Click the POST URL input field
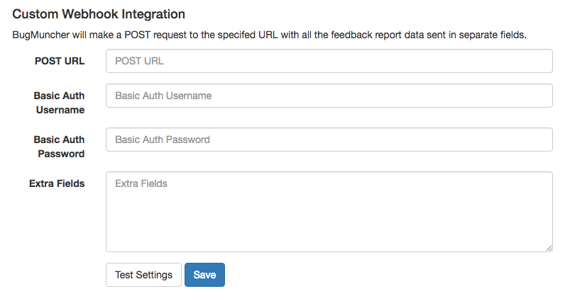 point(329,61)
